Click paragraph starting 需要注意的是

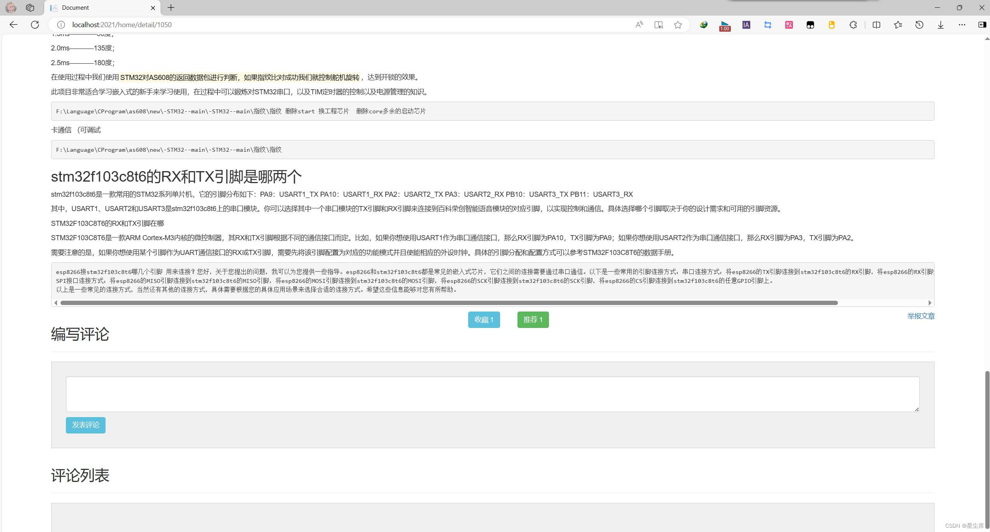pyautogui.click(x=364, y=253)
